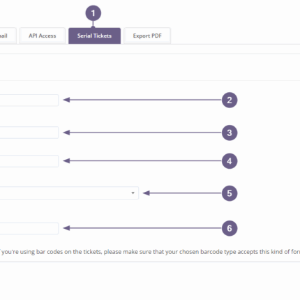Image resolution: width=300 pixels, height=300 pixels.
Task: Select the numbered marker 5 circle
Action: (x=230, y=193)
